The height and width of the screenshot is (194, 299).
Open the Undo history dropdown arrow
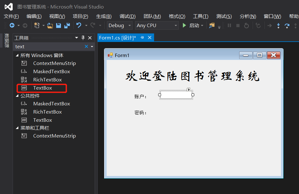tap(86, 26)
